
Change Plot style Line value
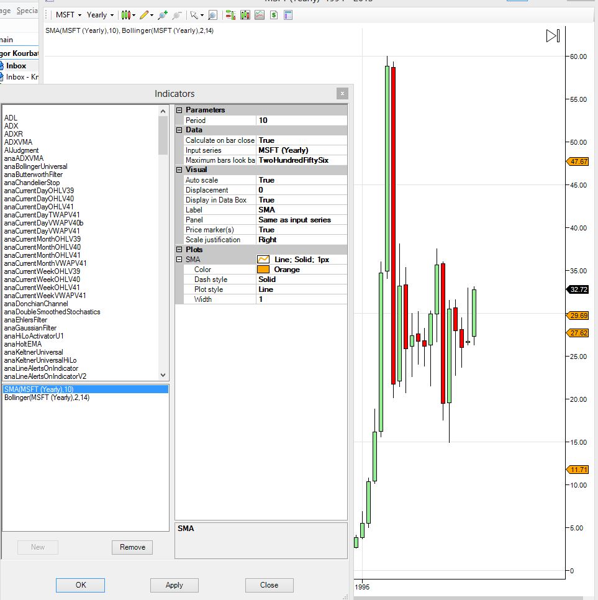pyautogui.click(x=302, y=289)
